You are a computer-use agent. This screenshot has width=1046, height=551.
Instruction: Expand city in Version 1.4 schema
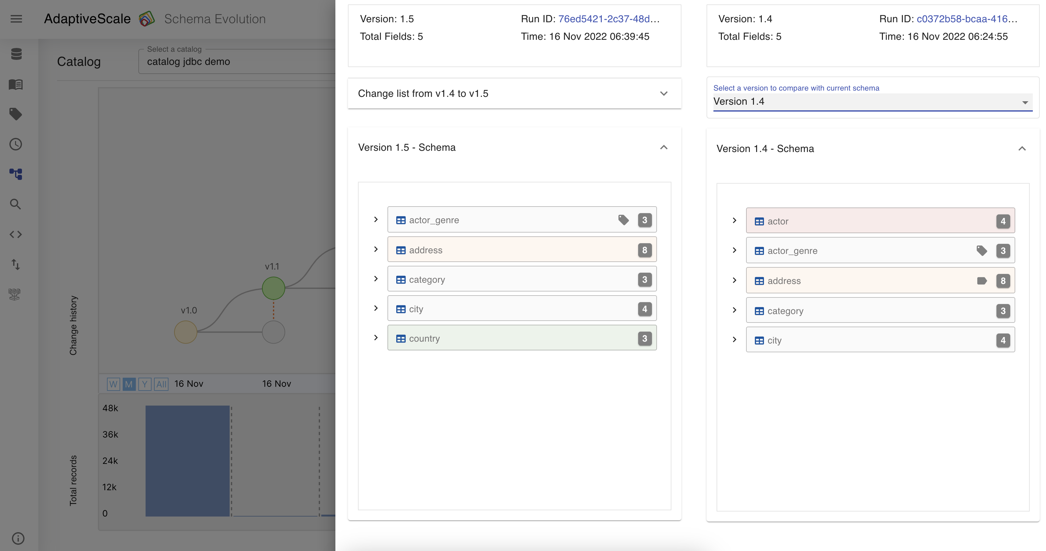734,340
